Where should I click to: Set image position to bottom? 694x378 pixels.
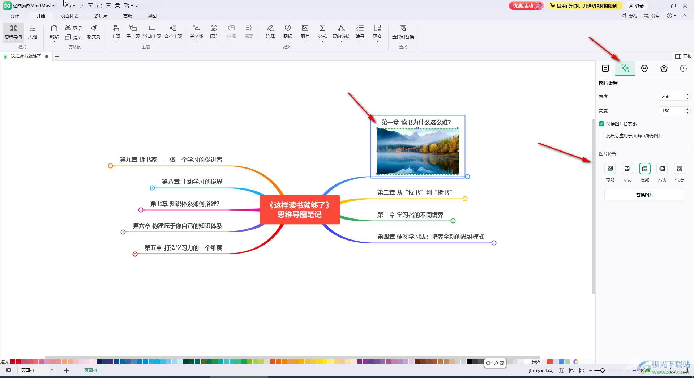tap(645, 169)
